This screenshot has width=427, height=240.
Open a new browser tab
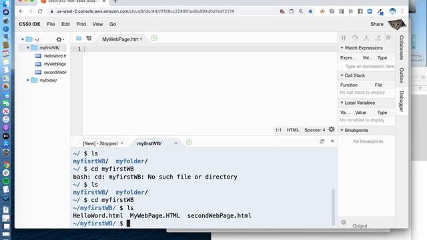point(115,1)
